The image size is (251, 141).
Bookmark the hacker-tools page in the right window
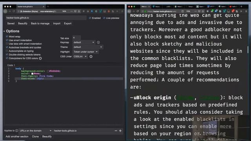(203, 11)
